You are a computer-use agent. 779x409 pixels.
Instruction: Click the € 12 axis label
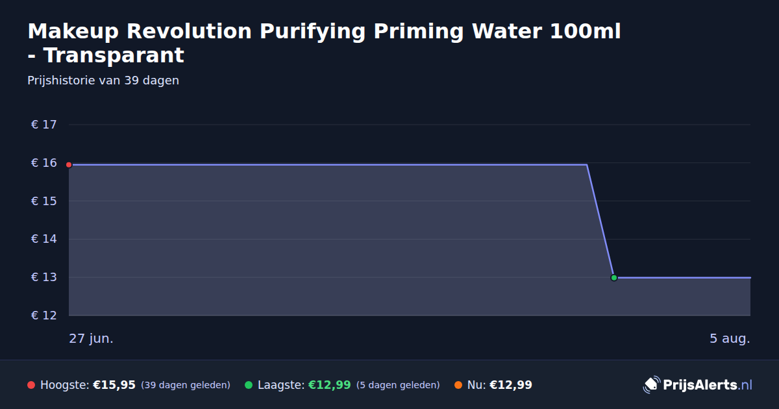click(x=44, y=316)
